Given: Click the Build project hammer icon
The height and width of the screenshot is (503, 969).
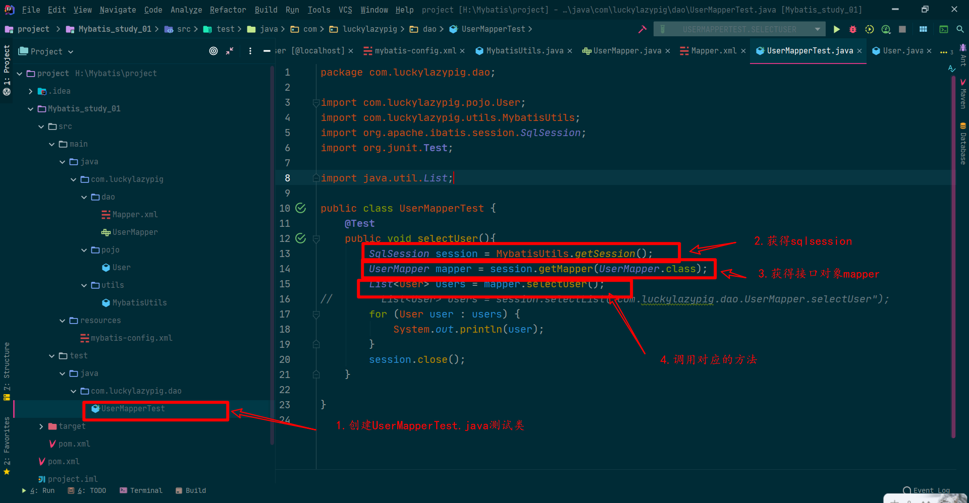Looking at the screenshot, I should click(642, 29).
